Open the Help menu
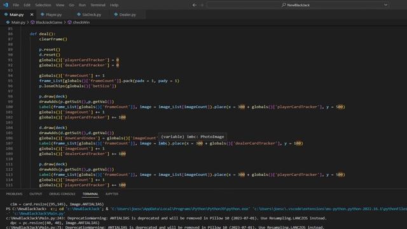The height and width of the screenshot is (229, 407). click(114, 5)
